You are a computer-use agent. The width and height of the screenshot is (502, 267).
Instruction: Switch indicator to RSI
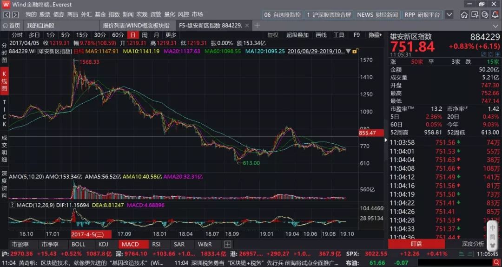[x=156, y=244]
